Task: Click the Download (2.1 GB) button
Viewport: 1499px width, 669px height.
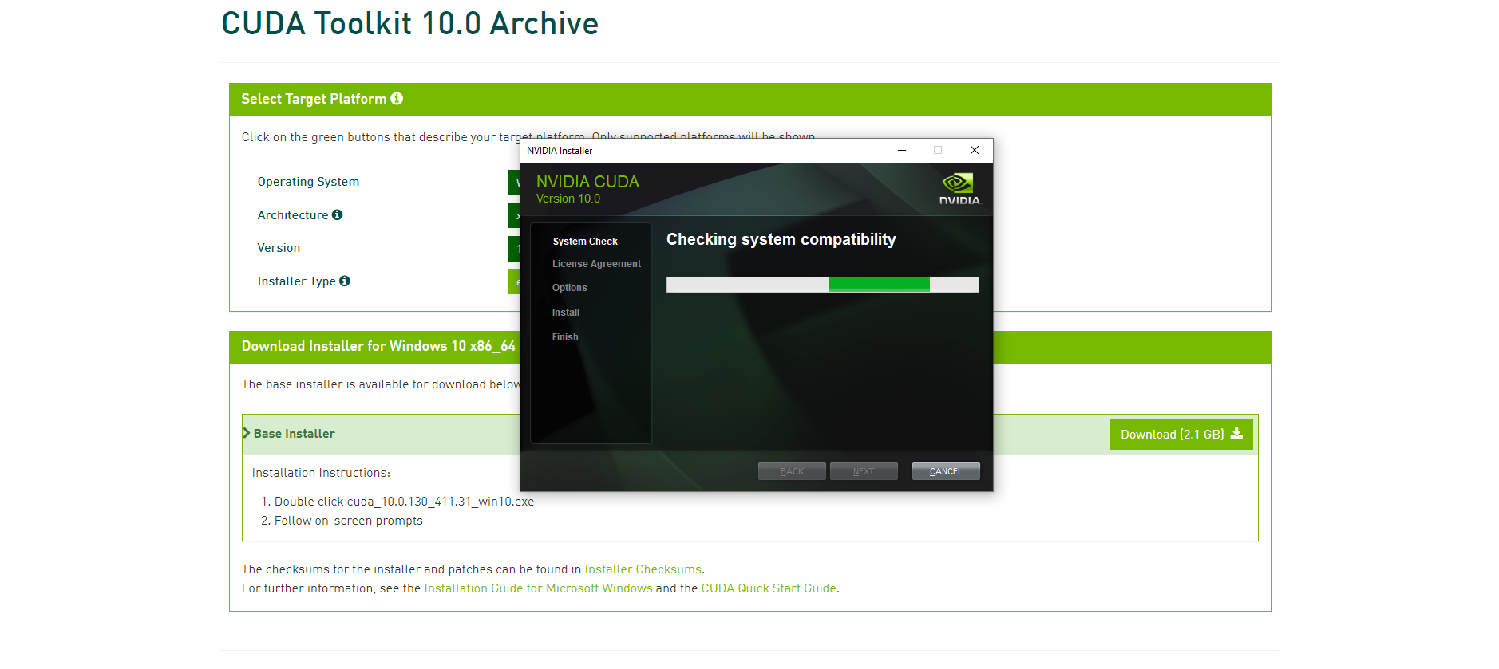Action: 1181,435
